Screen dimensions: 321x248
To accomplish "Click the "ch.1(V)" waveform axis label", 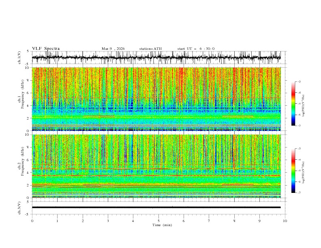I will [19, 58].
